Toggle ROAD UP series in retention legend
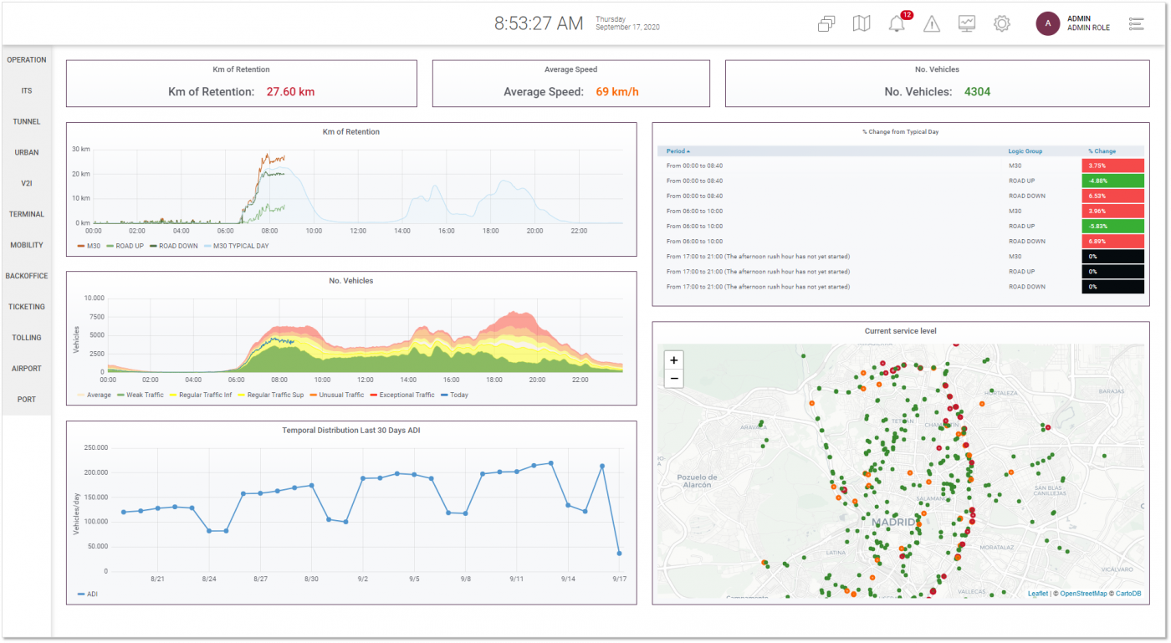This screenshot has height=643, width=1171. pyautogui.click(x=126, y=246)
